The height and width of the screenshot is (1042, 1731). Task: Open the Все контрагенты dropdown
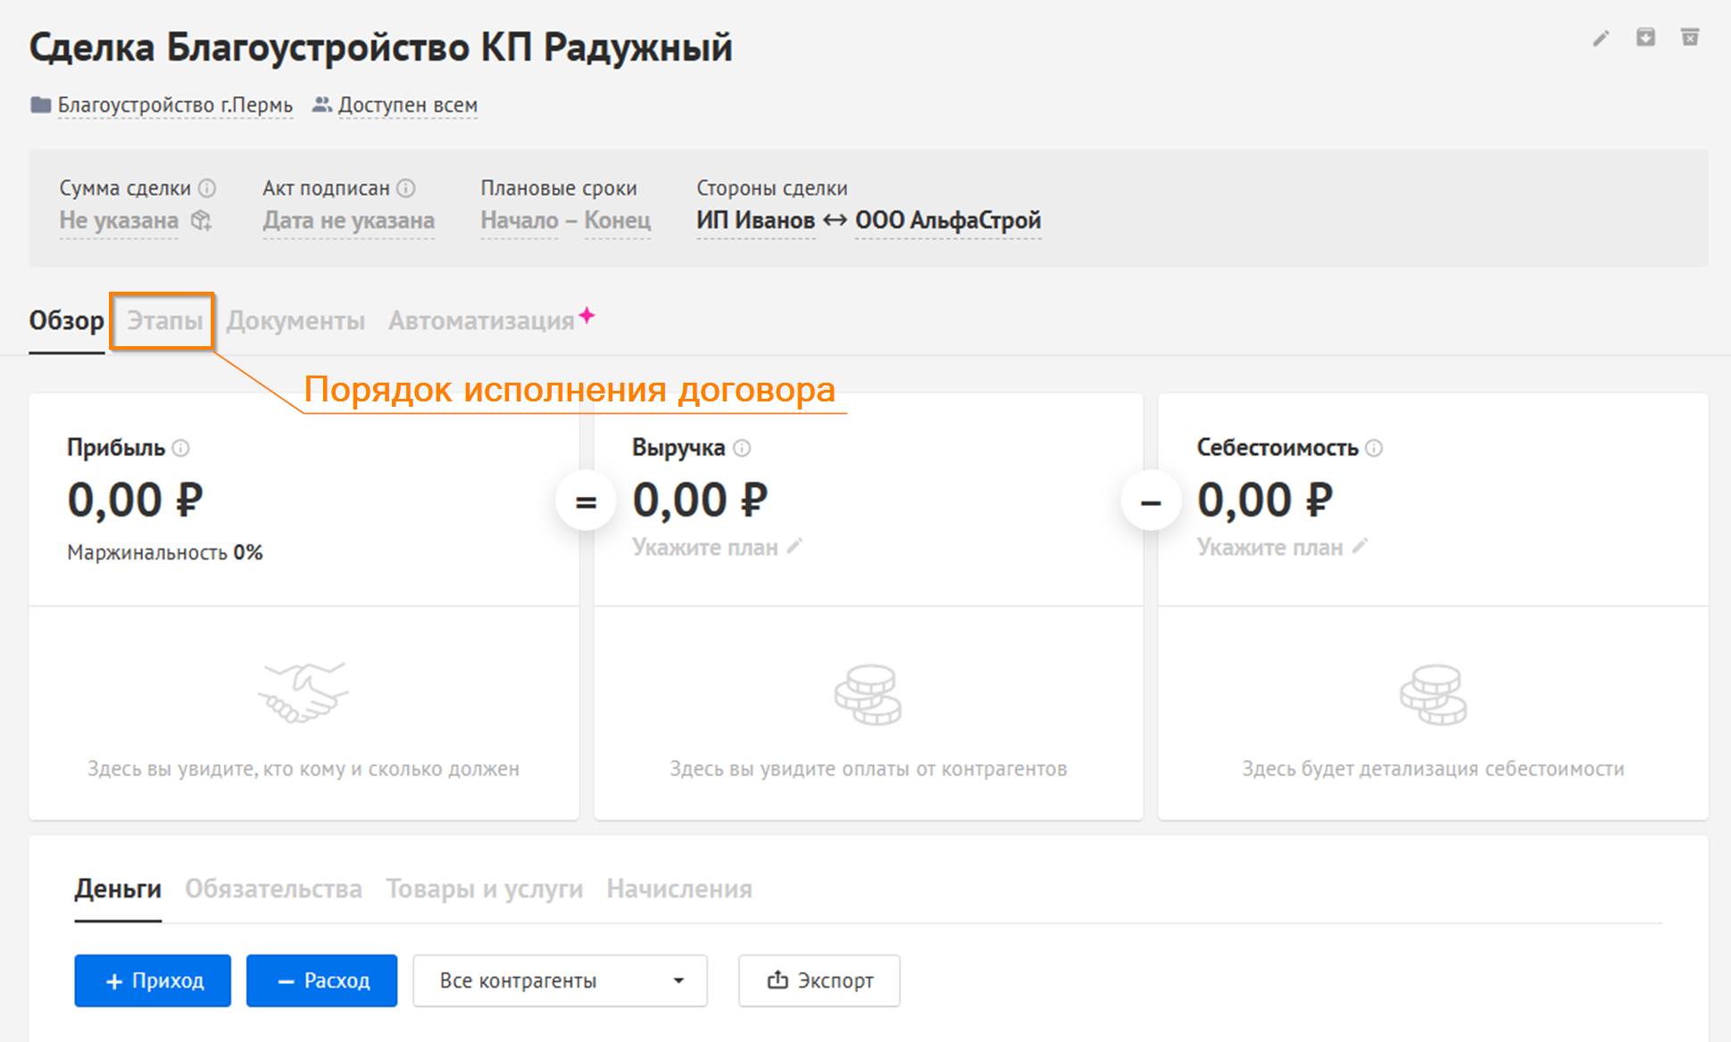click(x=560, y=980)
